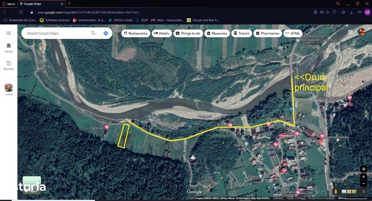Toggle the third green imagery thumbnail

click(x=354, y=191)
